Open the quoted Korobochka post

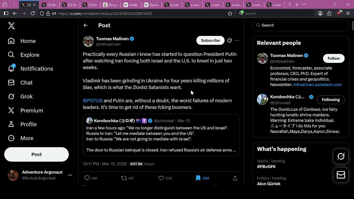(161, 135)
